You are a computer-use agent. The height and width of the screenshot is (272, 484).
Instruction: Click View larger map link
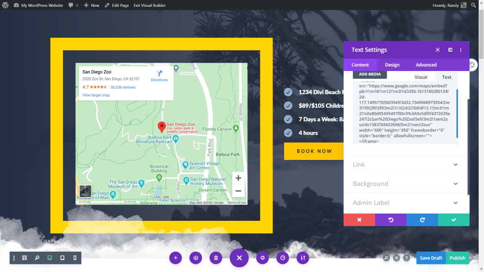point(96,95)
